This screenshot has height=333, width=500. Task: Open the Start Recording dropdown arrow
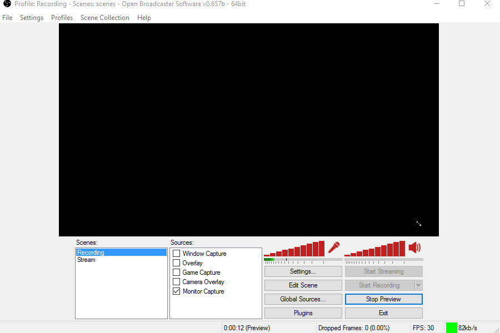pyautogui.click(x=419, y=285)
